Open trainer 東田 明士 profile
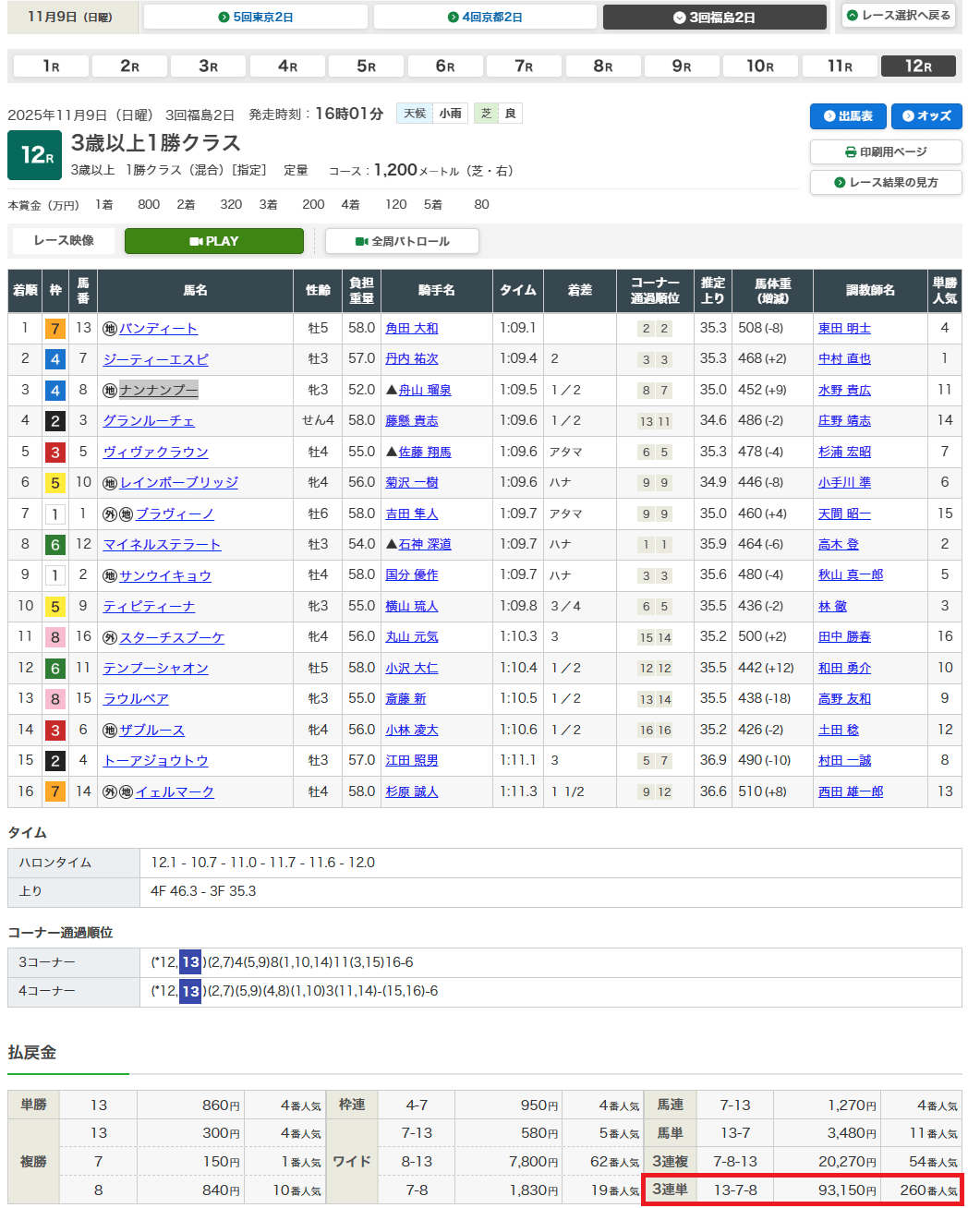Image resolution: width=968 pixels, height=1208 pixels. tap(844, 328)
